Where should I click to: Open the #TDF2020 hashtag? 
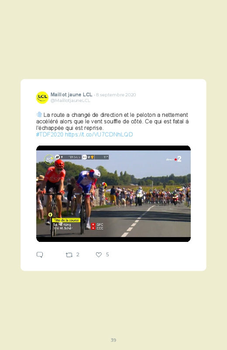pyautogui.click(x=50, y=134)
